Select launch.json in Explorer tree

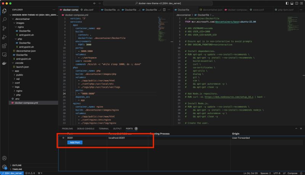pos(22,67)
